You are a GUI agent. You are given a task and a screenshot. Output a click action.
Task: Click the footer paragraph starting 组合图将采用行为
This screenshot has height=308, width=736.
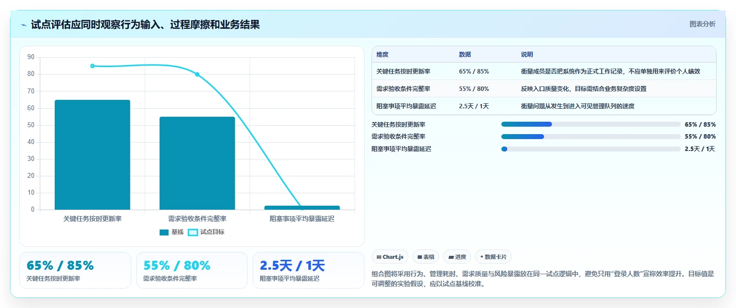pyautogui.click(x=543, y=279)
